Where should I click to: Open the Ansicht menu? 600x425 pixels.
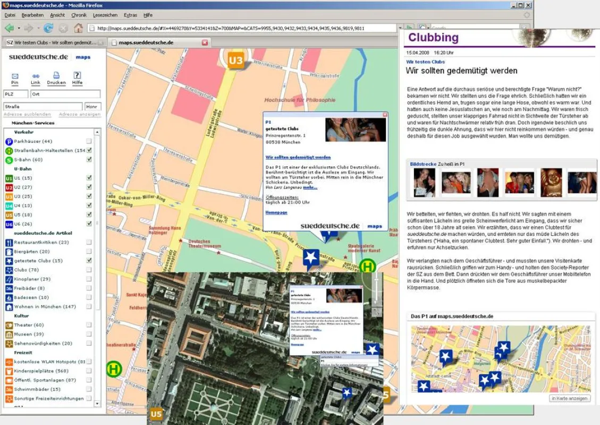click(x=57, y=15)
